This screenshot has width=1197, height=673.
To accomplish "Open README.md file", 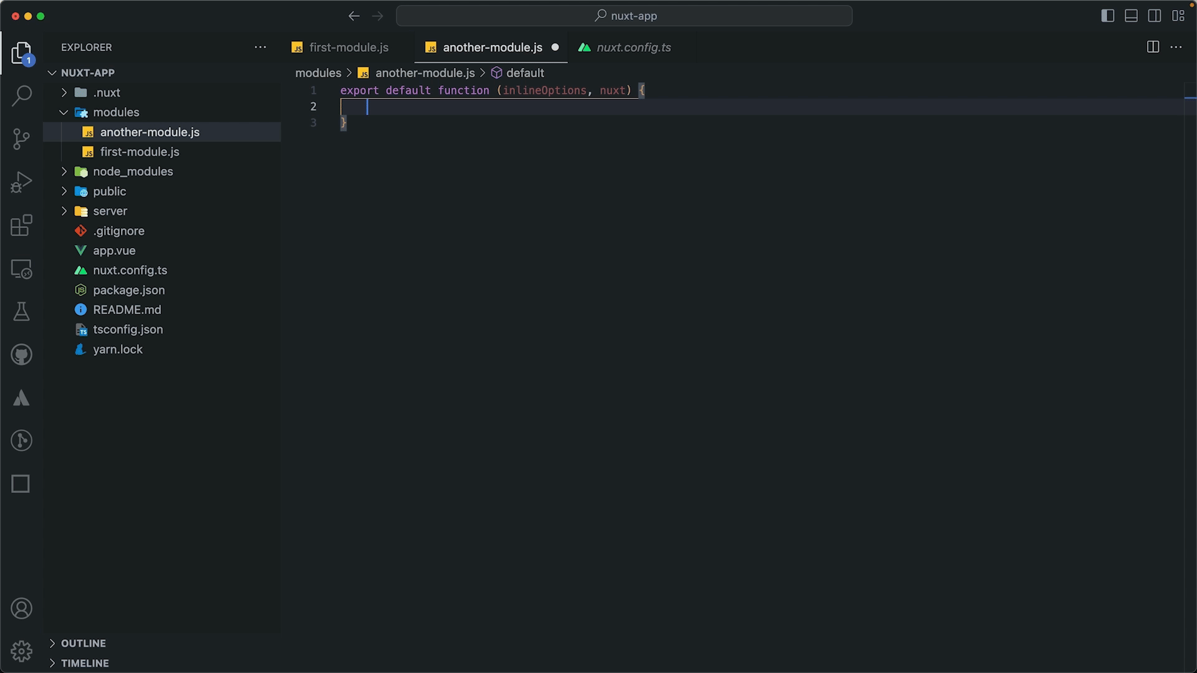I will (x=162, y=310).
